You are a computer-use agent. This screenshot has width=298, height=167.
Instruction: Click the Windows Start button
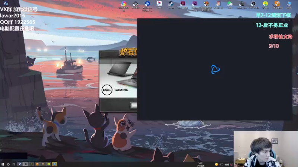pos(3,164)
